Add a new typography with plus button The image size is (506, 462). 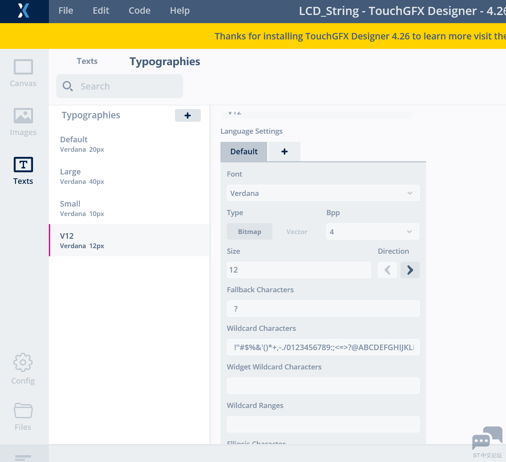(187, 116)
